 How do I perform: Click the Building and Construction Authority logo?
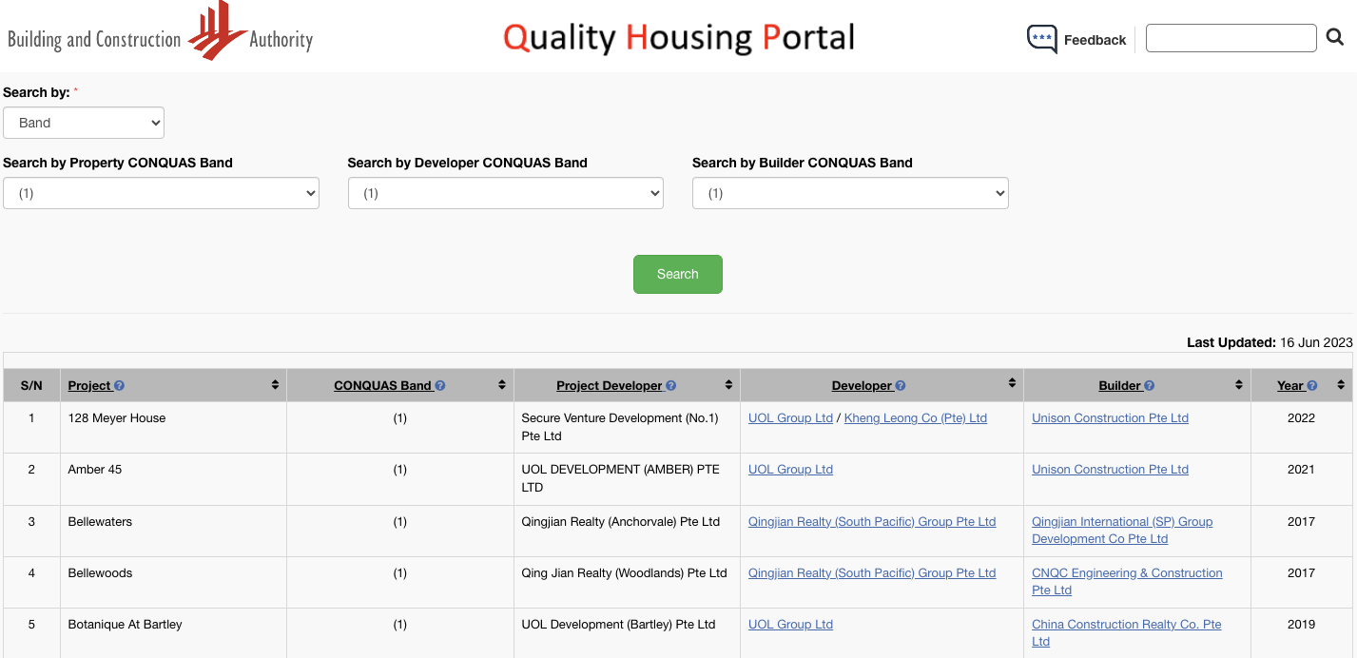pyautogui.click(x=160, y=32)
